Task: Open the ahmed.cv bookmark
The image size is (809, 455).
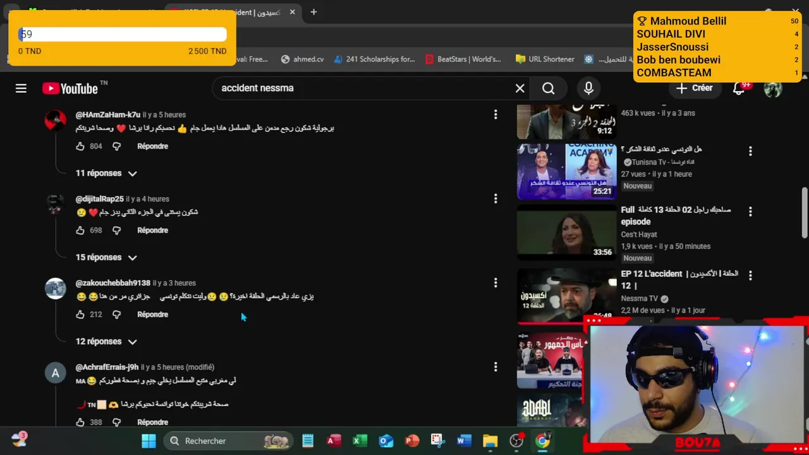Action: click(x=302, y=59)
